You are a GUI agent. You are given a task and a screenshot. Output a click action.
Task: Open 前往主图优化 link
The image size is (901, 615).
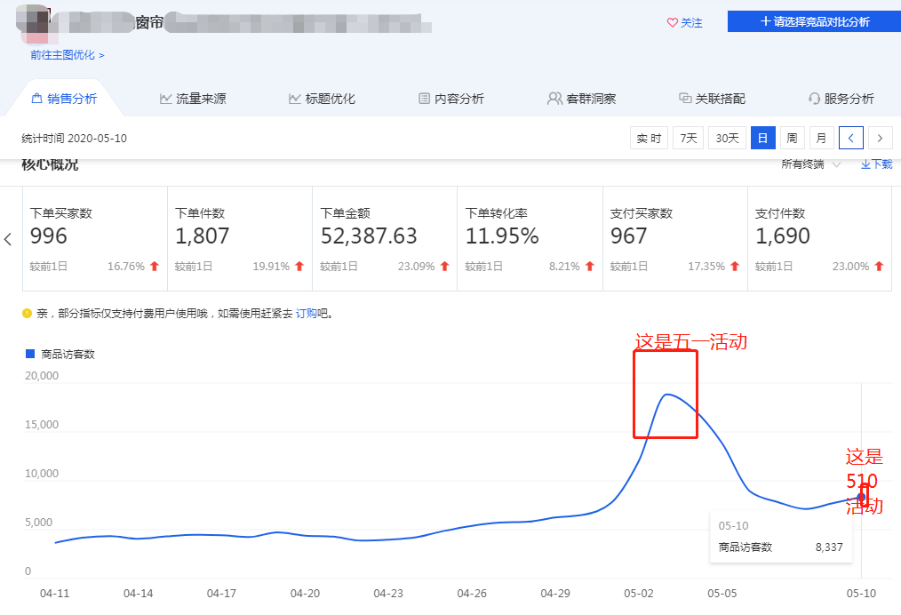68,55
